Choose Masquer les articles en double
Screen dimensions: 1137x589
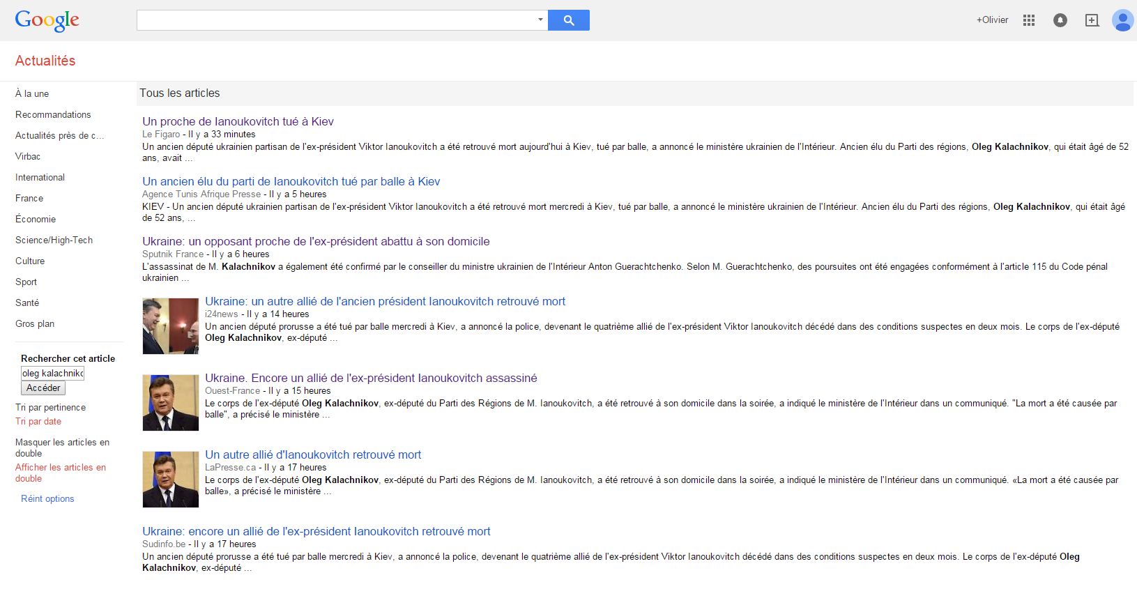coord(62,448)
